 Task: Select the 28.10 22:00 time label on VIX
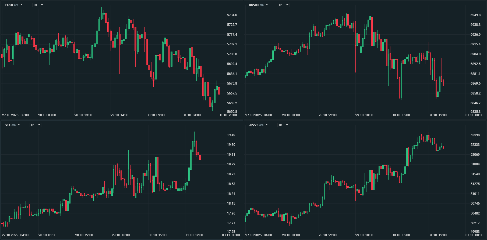click(x=84, y=235)
